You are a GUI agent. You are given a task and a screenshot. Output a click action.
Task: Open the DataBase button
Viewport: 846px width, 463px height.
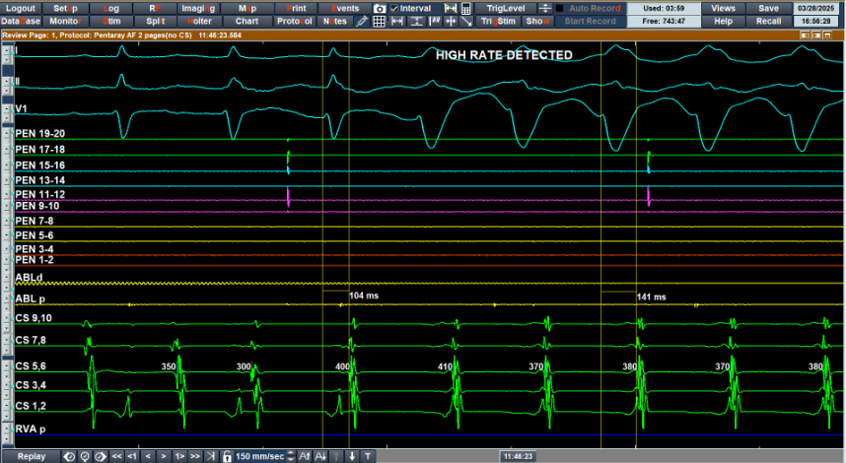click(21, 22)
